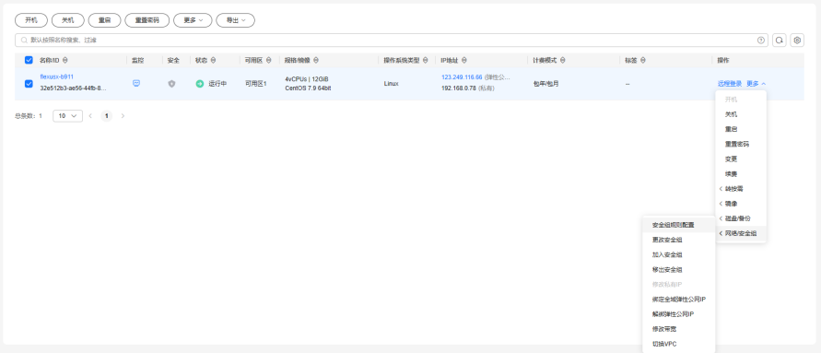This screenshot has height=353, width=821.
Task: Choose 重置密码 in the row actions menu
Action: click(x=741, y=144)
